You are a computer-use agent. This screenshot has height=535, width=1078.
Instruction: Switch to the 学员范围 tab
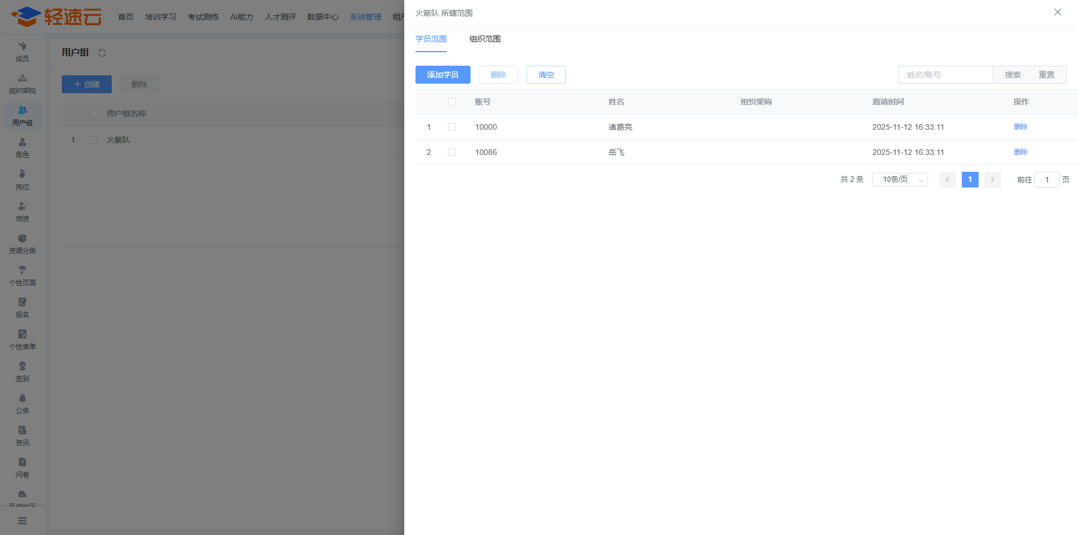pos(431,39)
